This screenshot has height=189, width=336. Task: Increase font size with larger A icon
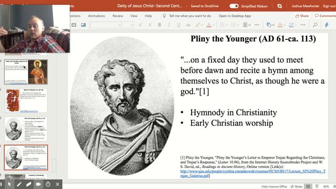(x=140, y=25)
